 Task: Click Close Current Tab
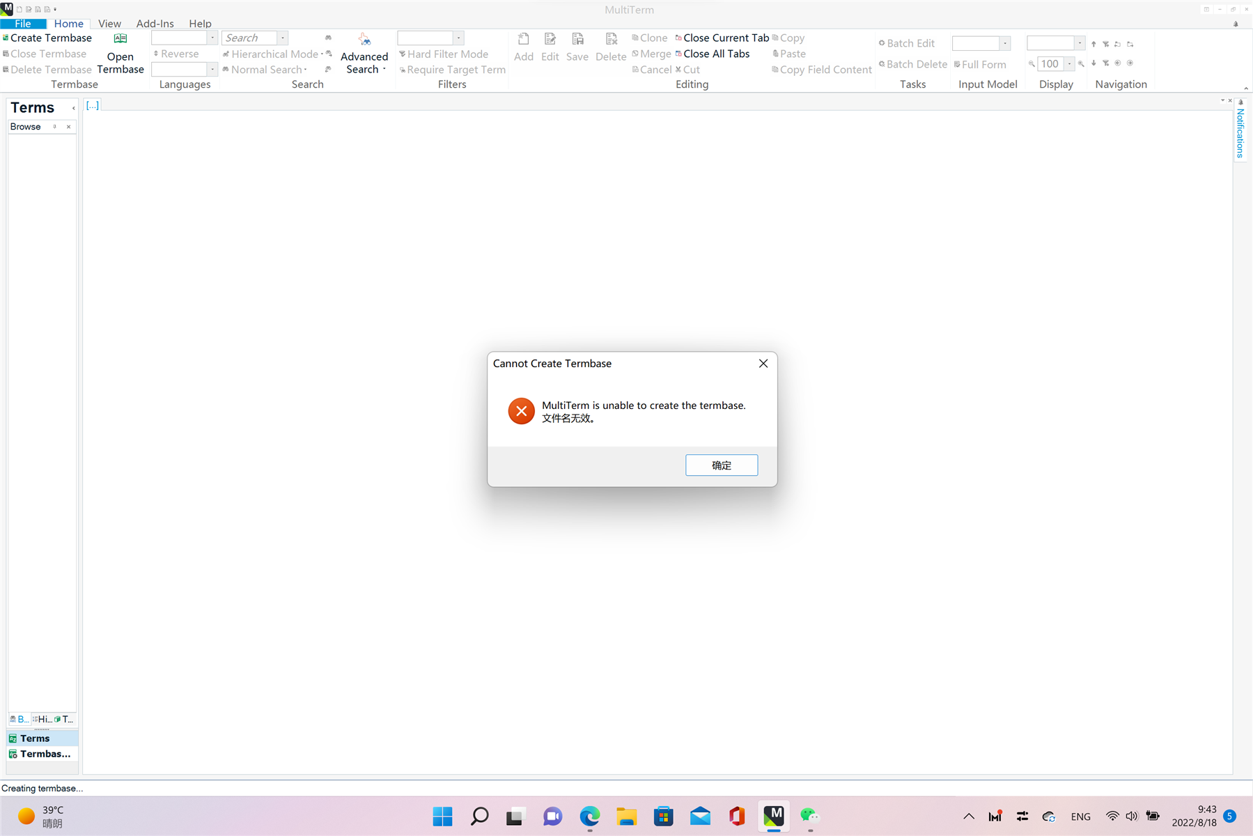(722, 38)
